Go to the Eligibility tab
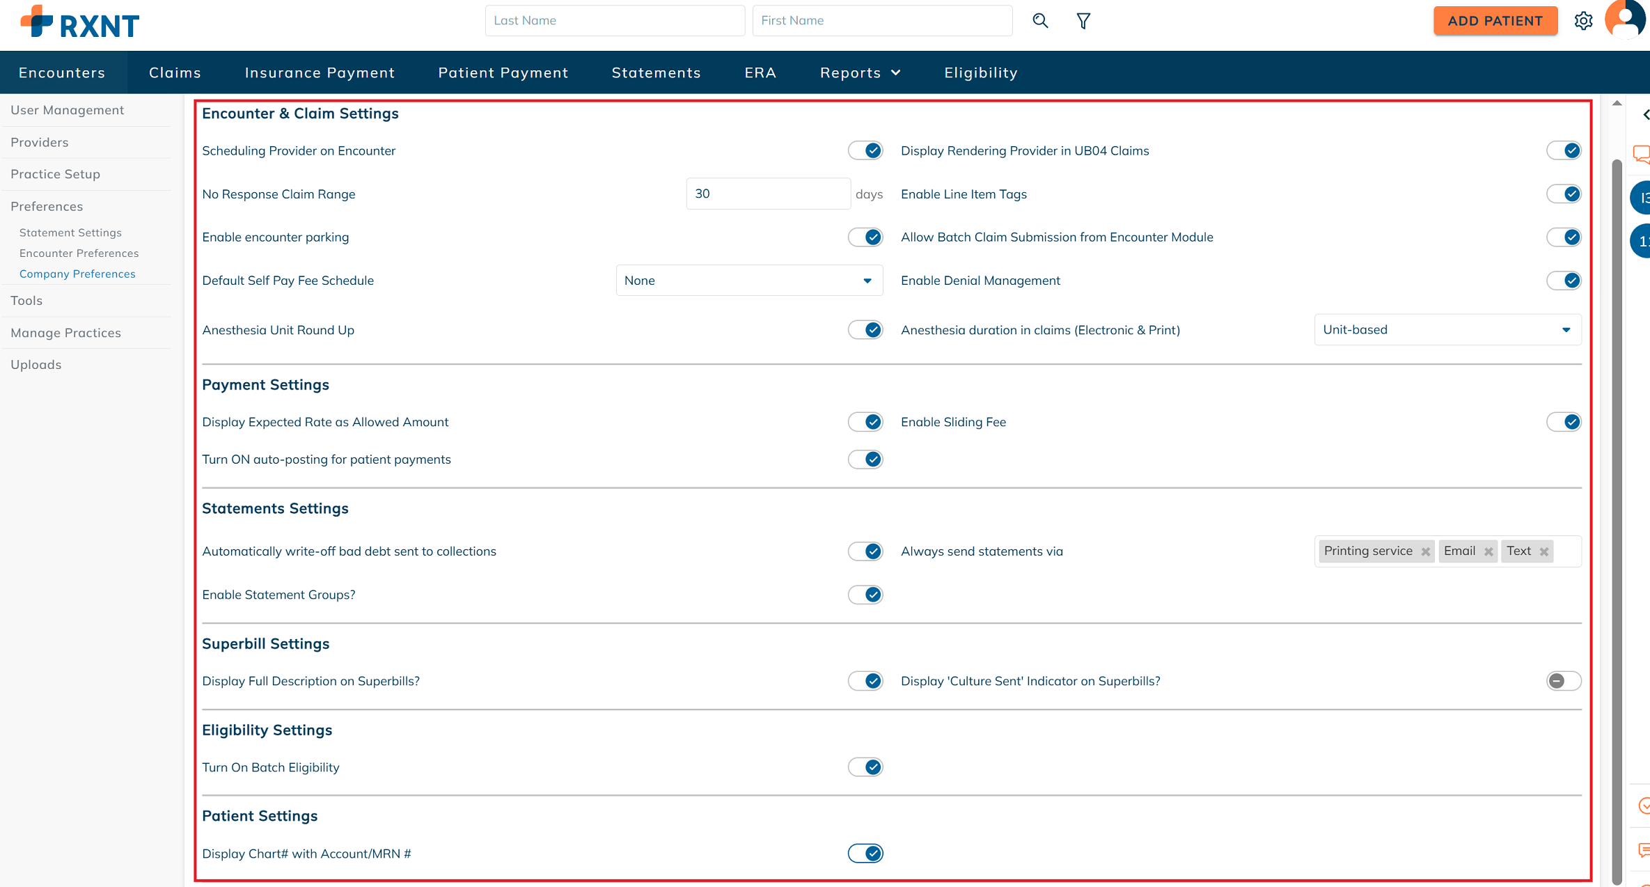1650x887 pixels. (x=980, y=72)
